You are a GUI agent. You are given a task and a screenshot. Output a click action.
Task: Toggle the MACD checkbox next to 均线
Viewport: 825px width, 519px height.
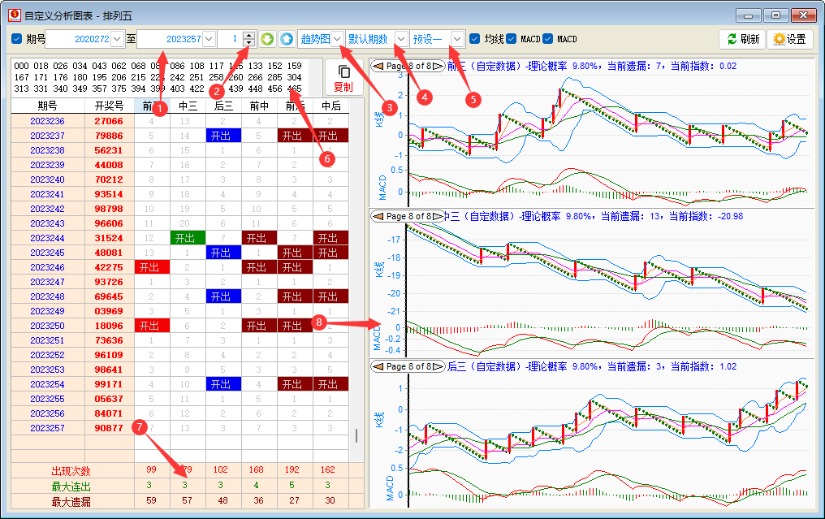pos(512,39)
